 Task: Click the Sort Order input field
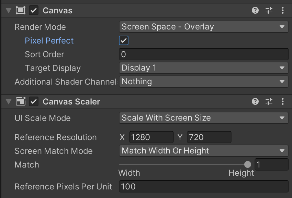coord(203,54)
